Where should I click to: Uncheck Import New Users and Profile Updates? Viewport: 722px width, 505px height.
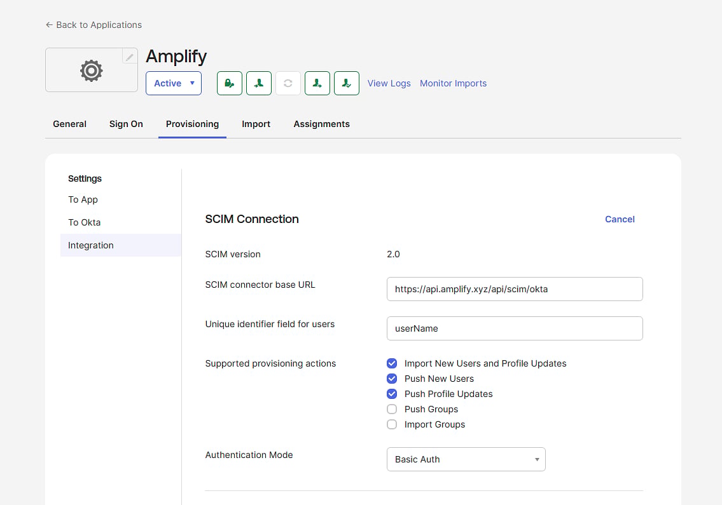(392, 363)
